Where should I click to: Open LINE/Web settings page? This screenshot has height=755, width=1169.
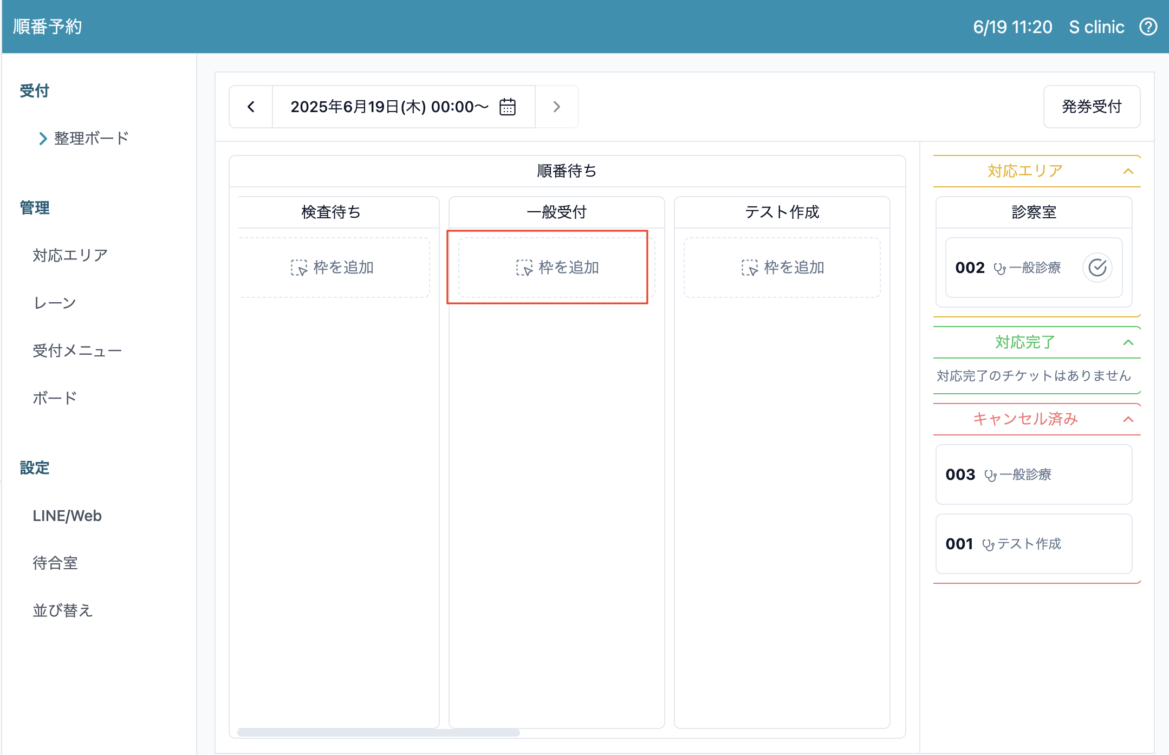pos(67,516)
